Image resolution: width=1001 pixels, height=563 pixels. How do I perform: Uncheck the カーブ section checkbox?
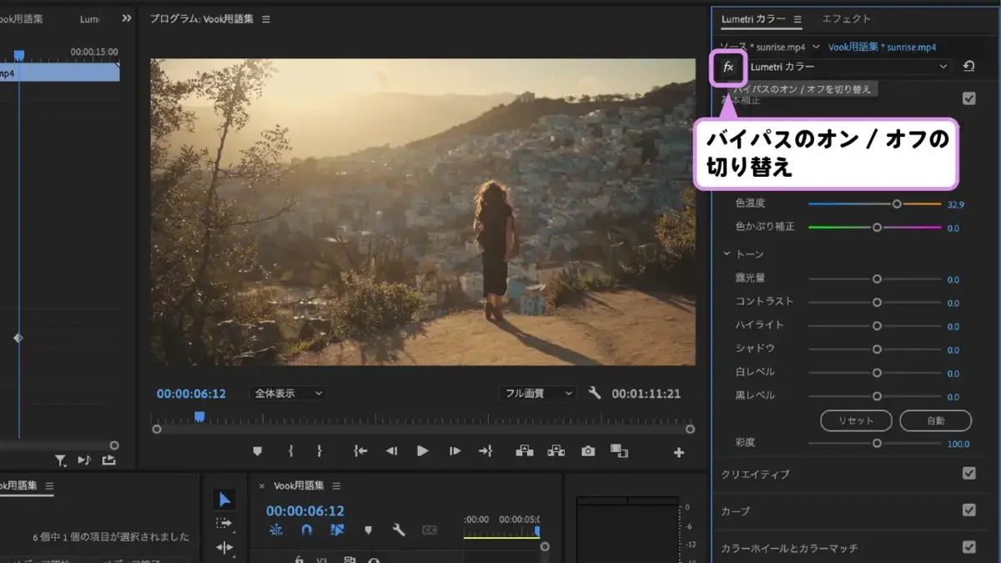968,510
